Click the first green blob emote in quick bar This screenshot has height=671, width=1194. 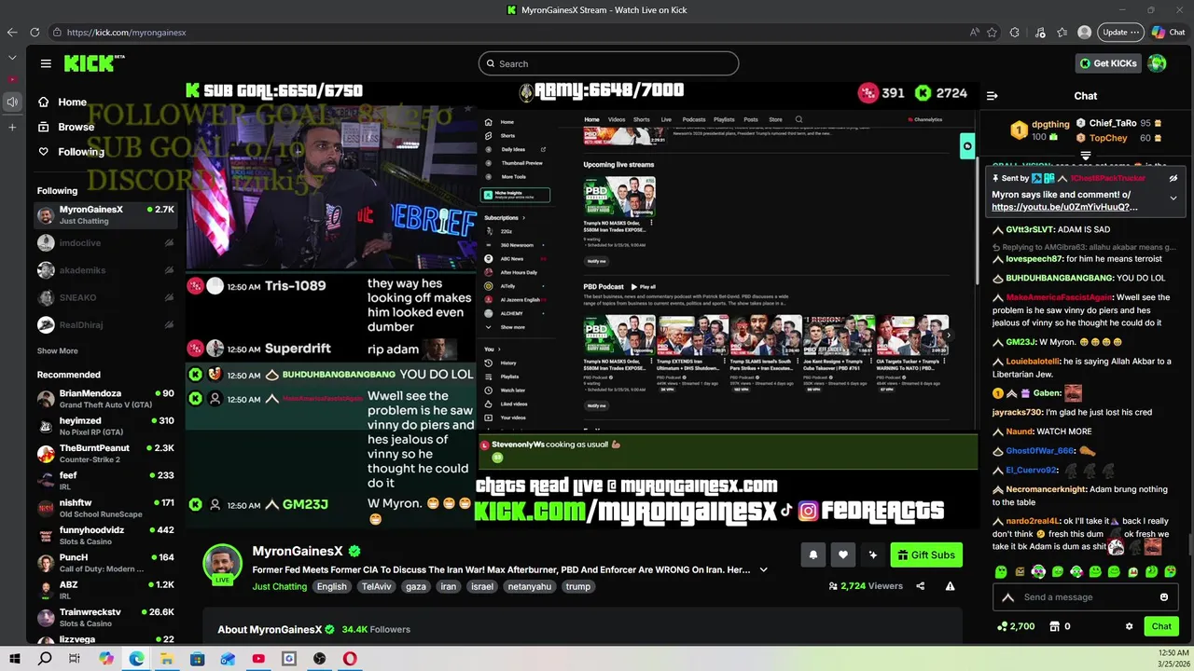click(x=1001, y=571)
